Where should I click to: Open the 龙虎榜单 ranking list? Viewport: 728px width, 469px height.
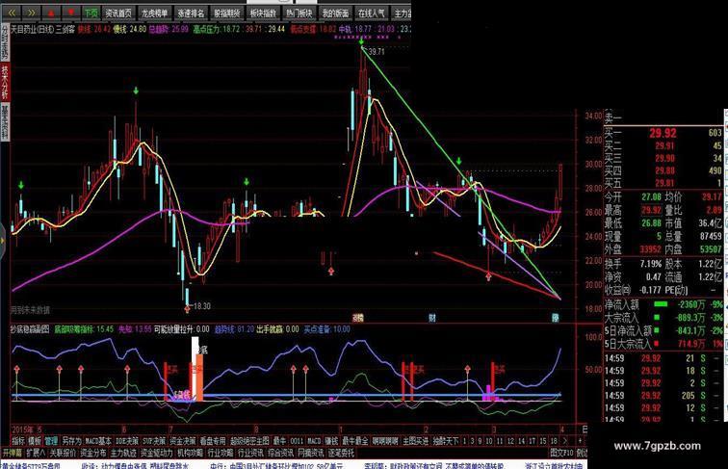point(155,13)
